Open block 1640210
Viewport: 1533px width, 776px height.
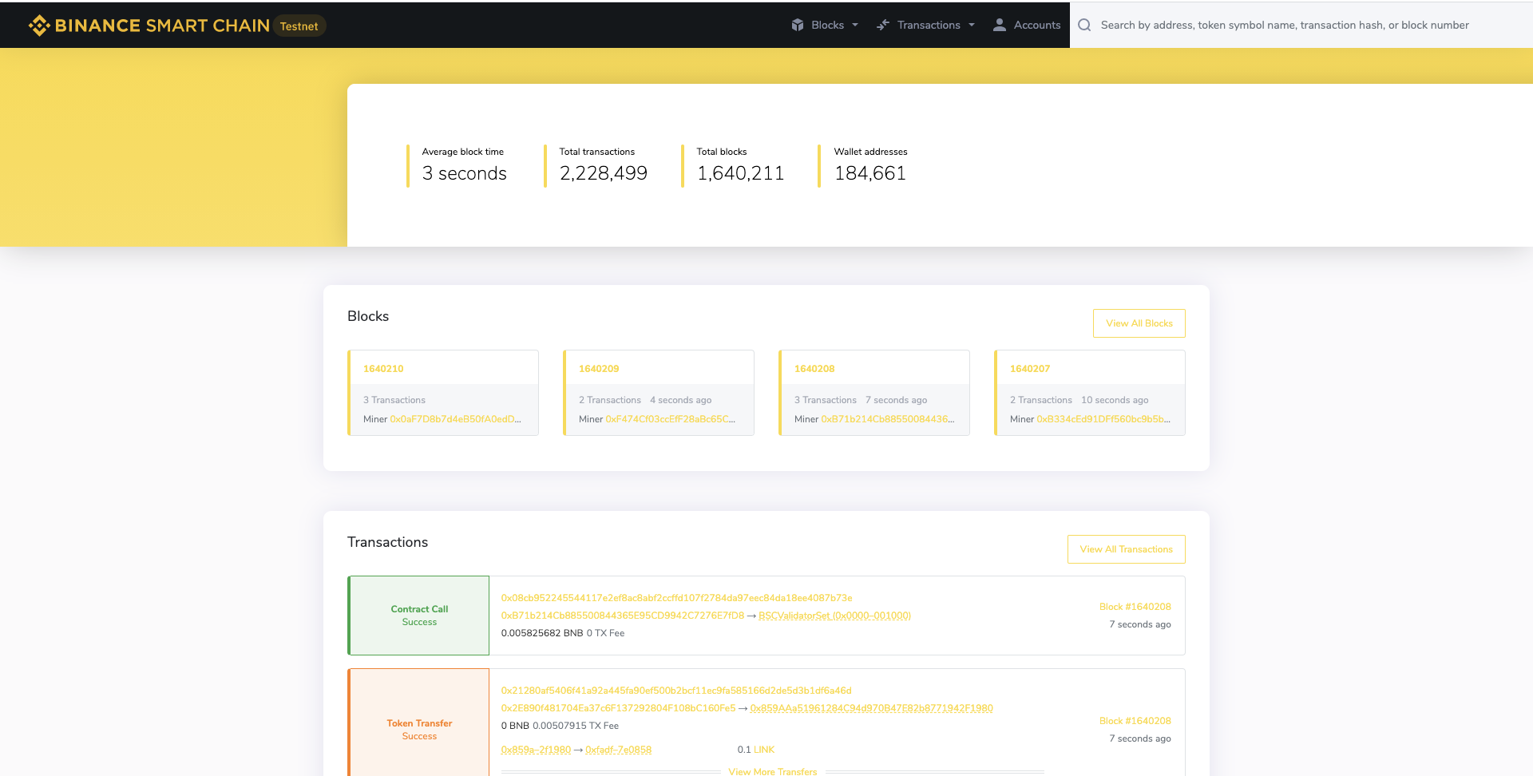point(383,369)
